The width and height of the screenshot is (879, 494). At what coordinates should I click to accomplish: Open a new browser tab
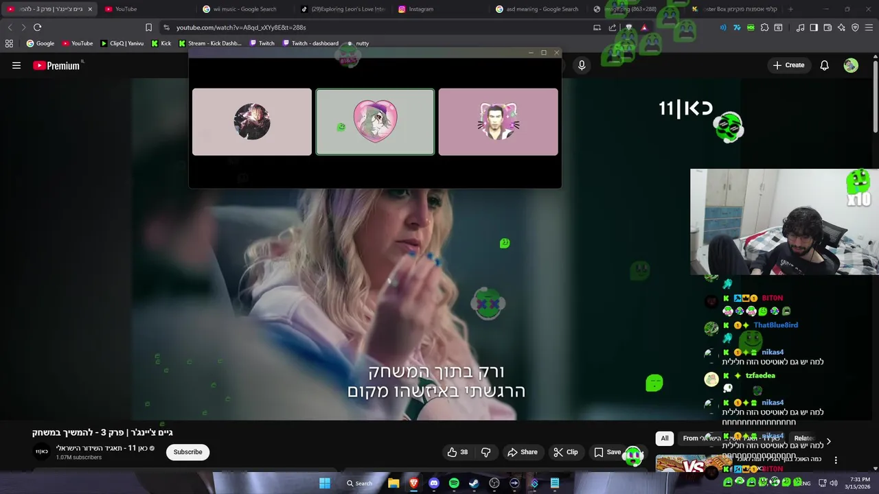point(790,9)
